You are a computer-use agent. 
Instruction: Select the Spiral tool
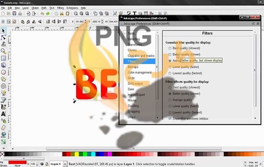pyautogui.click(x=4, y=86)
